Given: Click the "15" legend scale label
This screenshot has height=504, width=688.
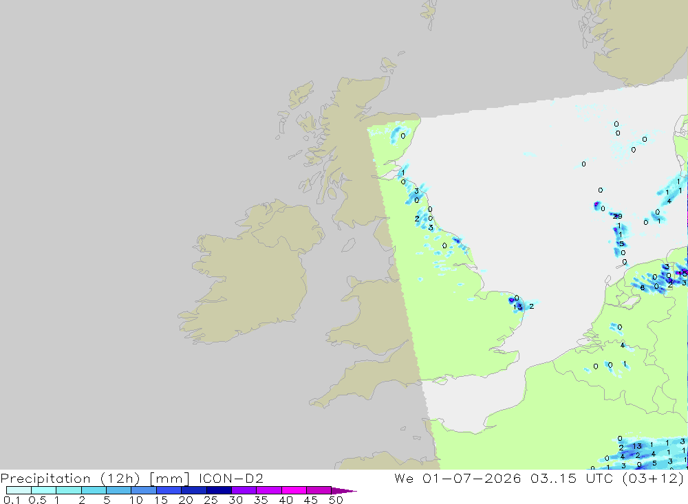Looking at the screenshot, I should point(160,500).
